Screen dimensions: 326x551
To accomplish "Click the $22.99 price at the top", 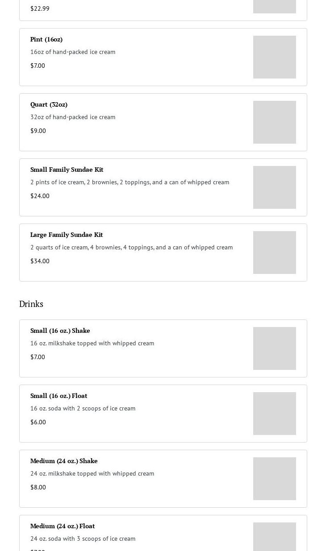I will click(40, 8).
